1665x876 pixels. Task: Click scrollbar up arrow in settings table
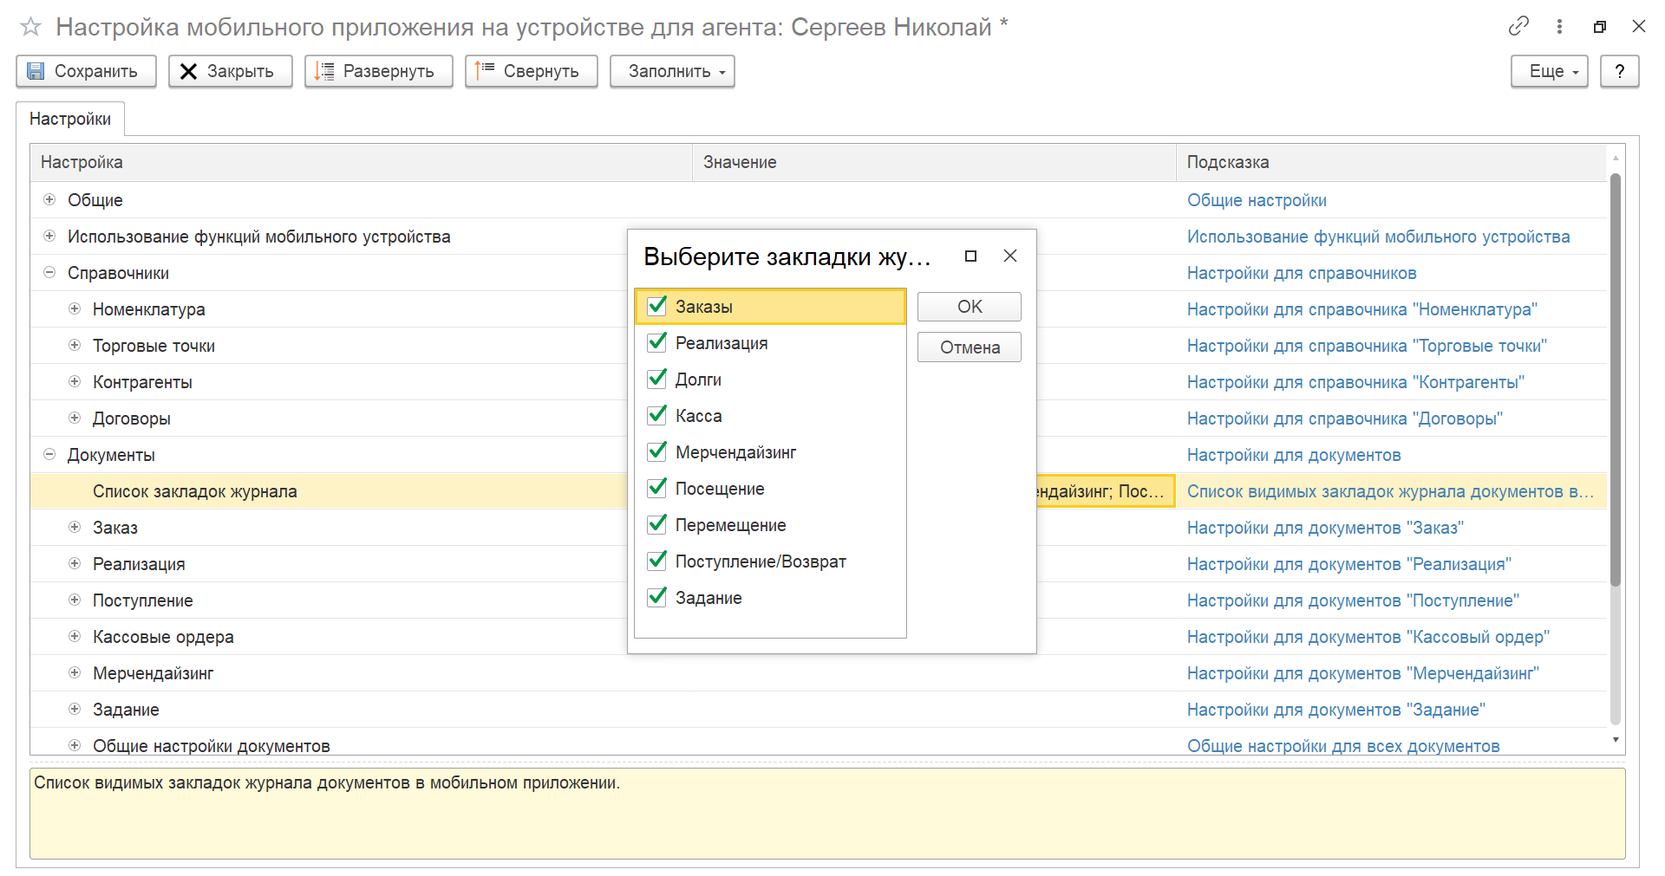point(1615,159)
